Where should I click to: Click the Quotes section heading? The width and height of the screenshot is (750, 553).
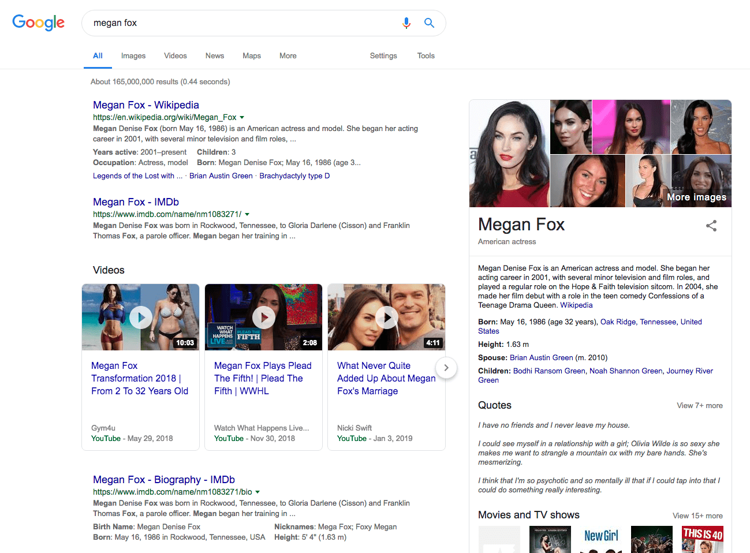(495, 405)
